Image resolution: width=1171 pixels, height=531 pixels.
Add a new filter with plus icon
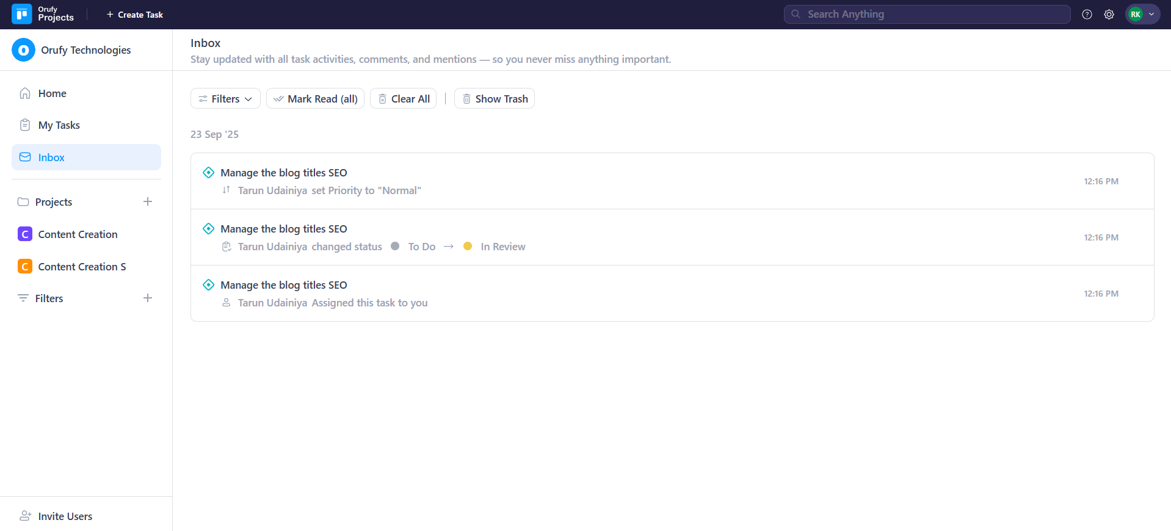click(148, 298)
